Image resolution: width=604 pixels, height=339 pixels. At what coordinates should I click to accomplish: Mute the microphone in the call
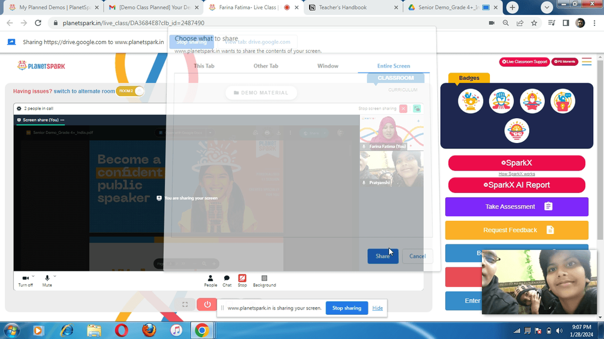(x=47, y=281)
